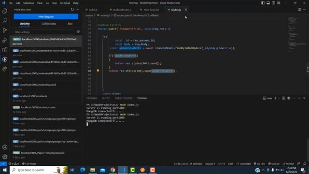The height and width of the screenshot is (174, 309).
Task: Switch to the Output panel tab
Action: 106,98
